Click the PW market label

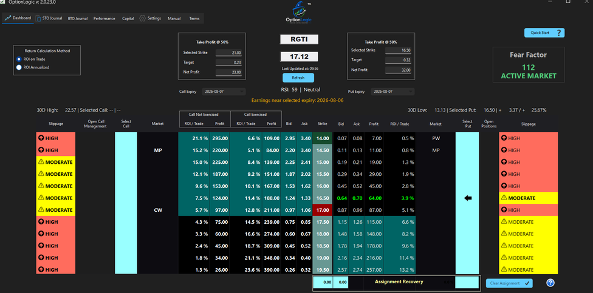[x=436, y=138]
